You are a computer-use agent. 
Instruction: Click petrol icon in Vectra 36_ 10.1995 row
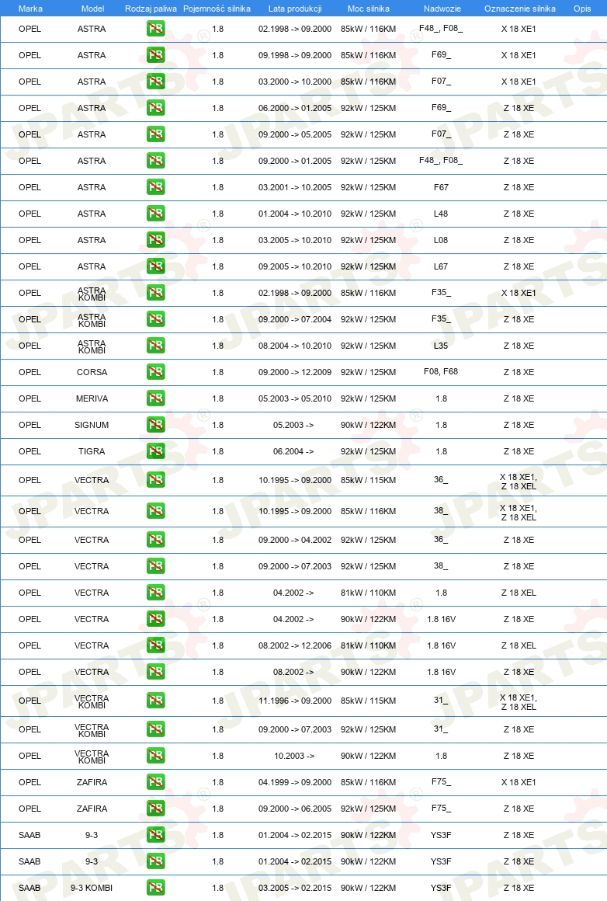(x=155, y=480)
